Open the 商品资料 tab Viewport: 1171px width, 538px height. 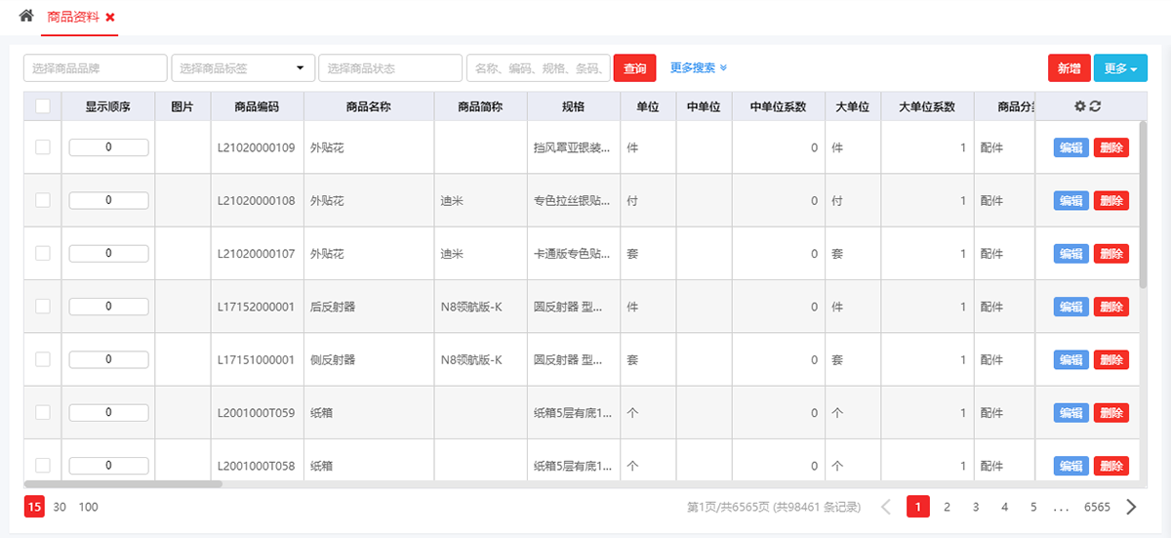coord(74,18)
